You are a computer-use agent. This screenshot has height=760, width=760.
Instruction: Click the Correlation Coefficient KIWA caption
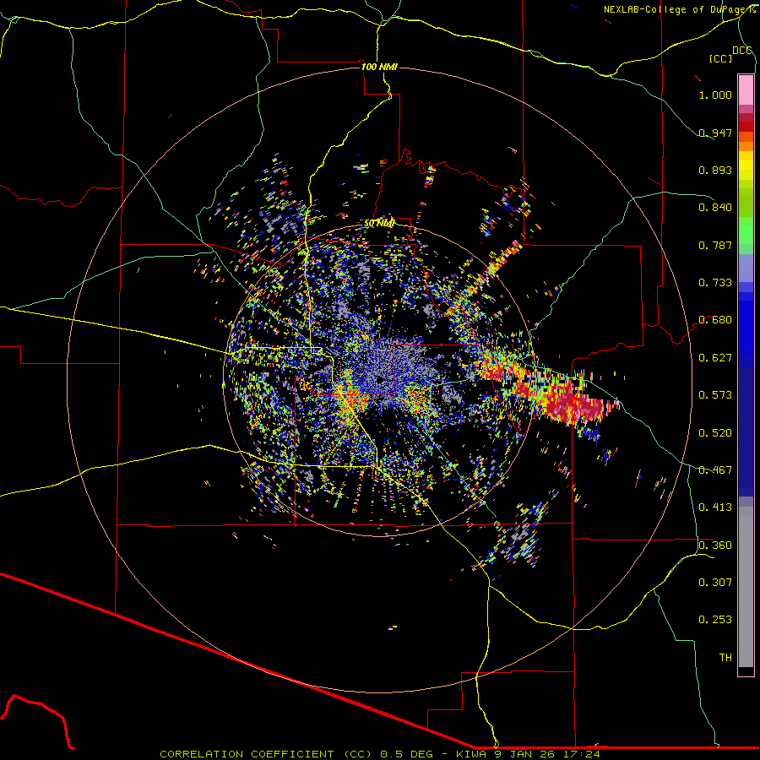(x=380, y=754)
